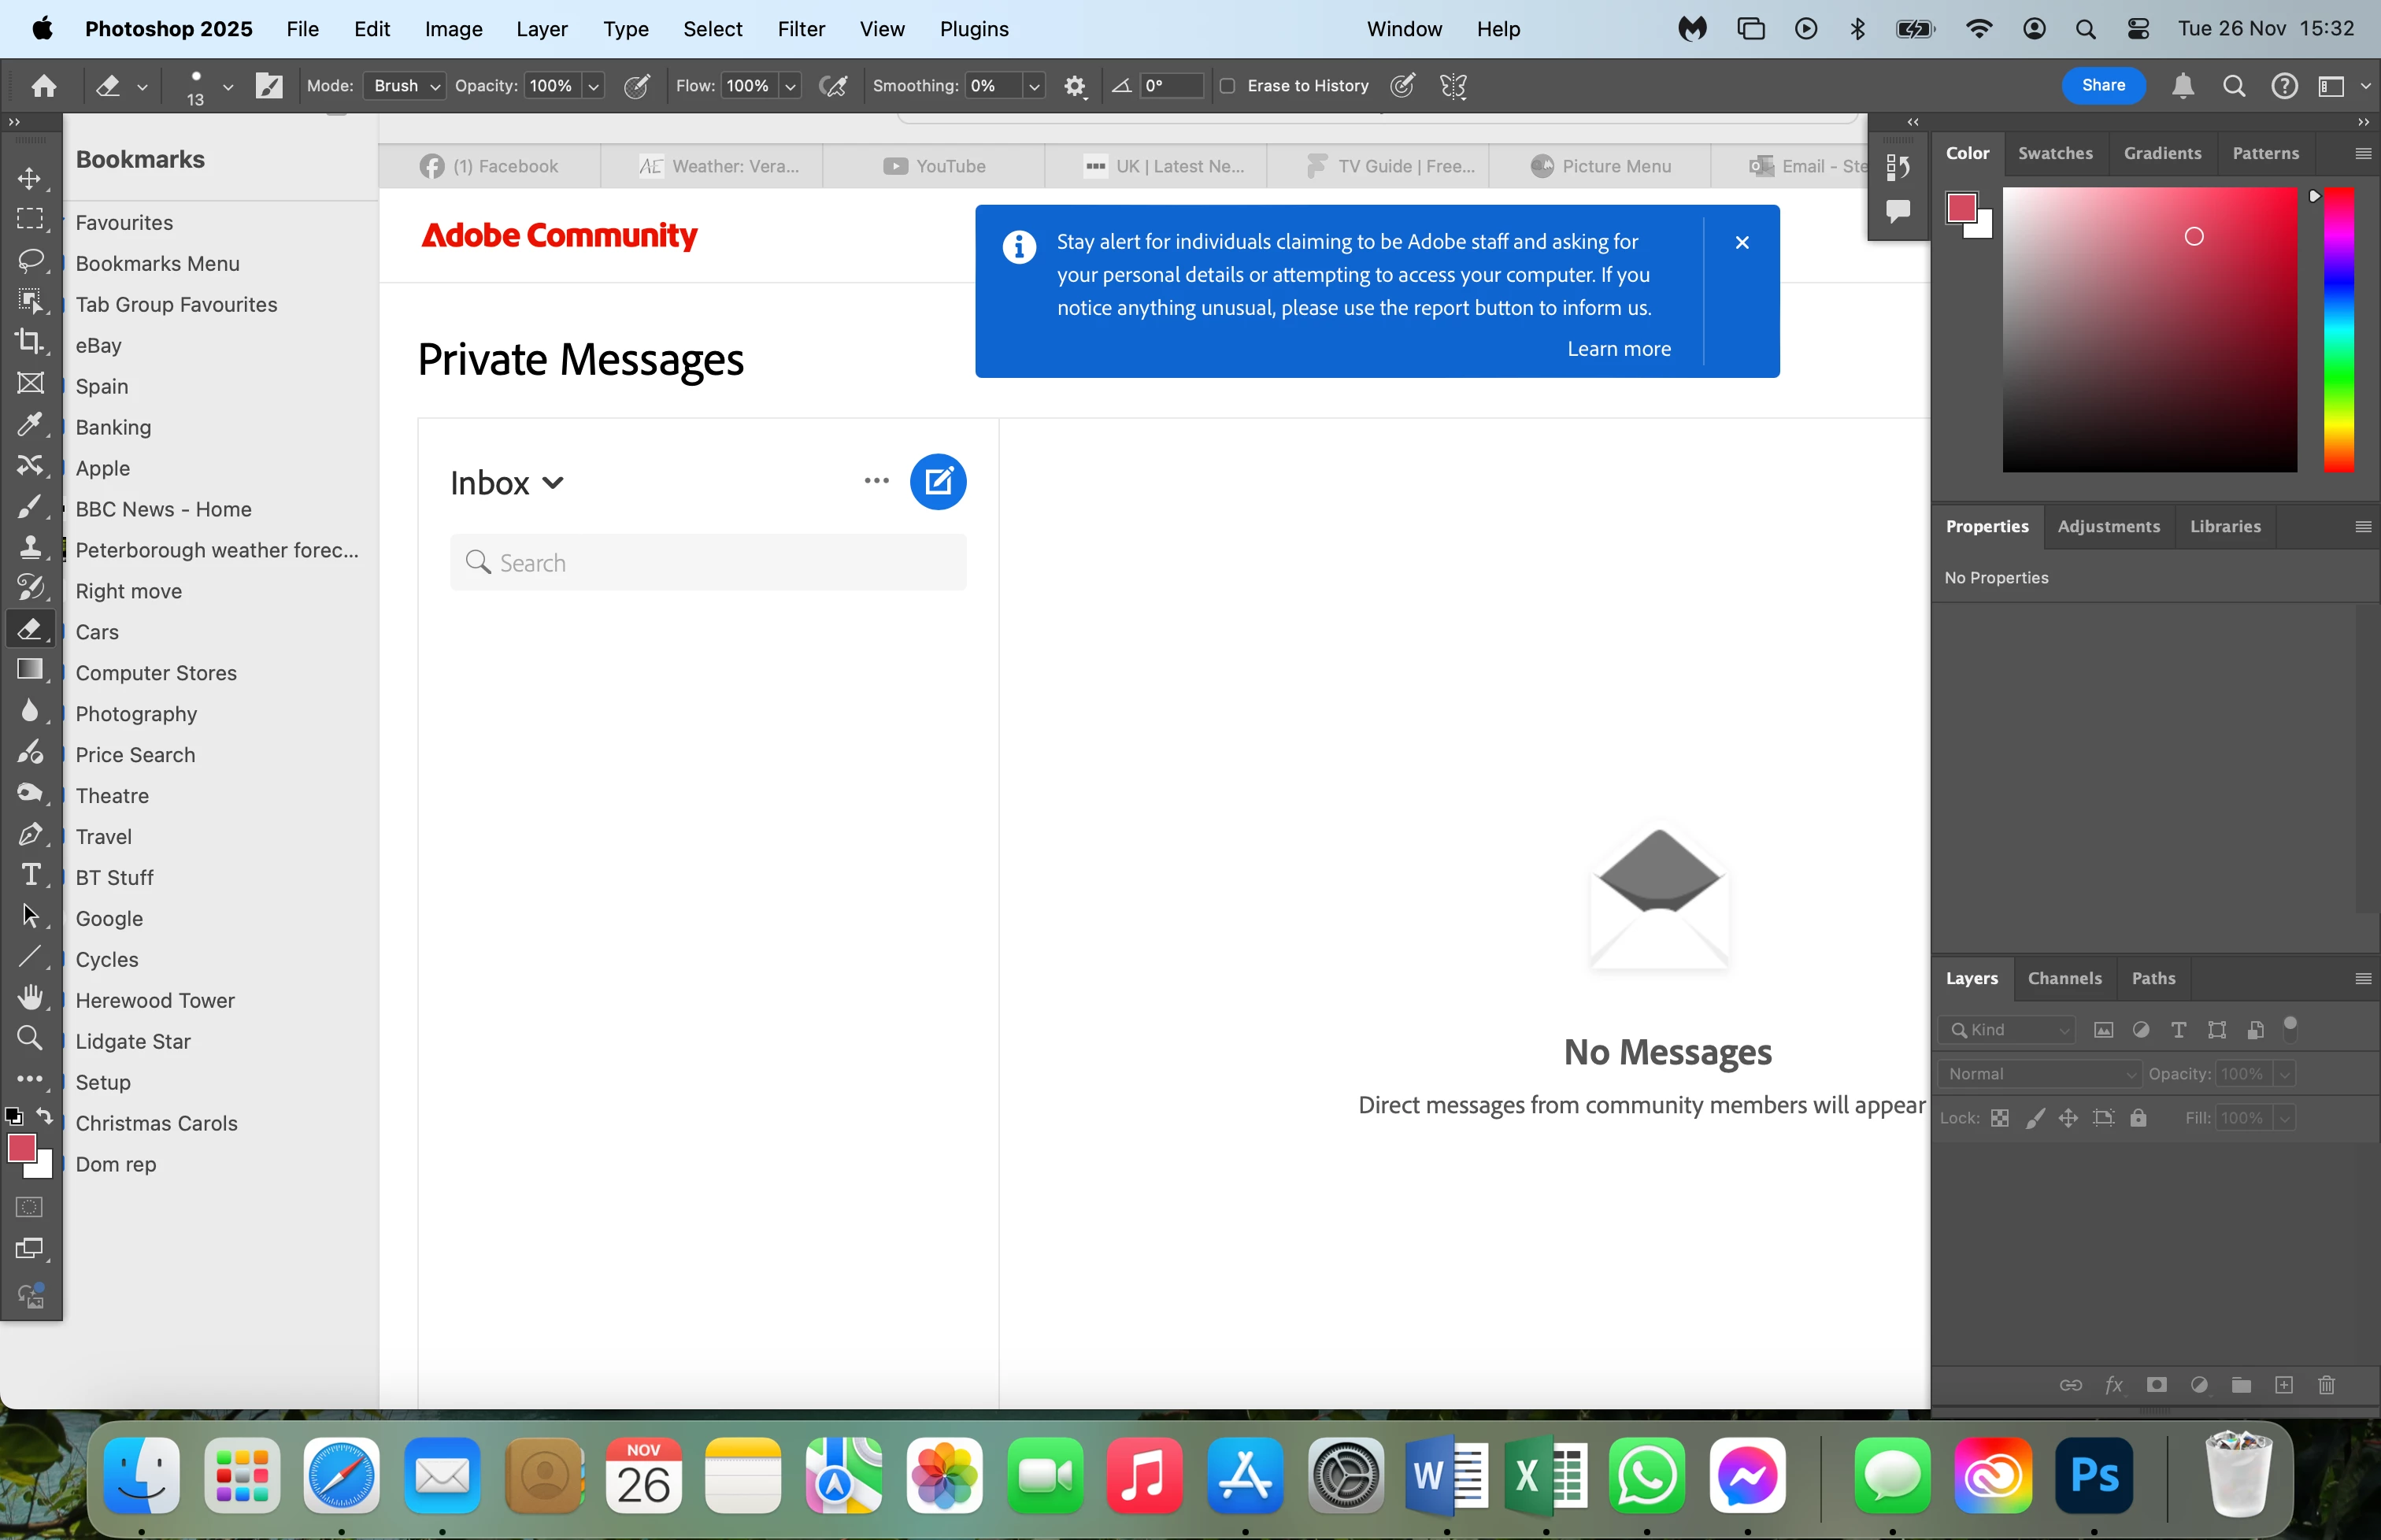This screenshot has height=1540, width=2381.
Task: Toggle Quick Mask mode
Action: point(30,1207)
